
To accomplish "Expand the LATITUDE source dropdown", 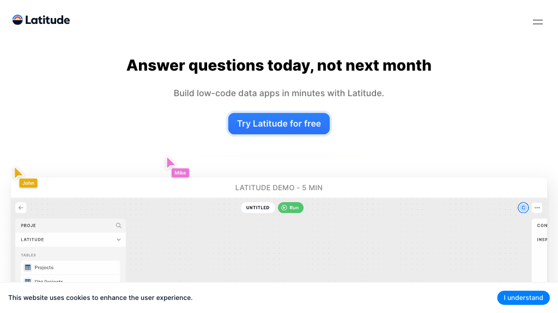I will (118, 239).
